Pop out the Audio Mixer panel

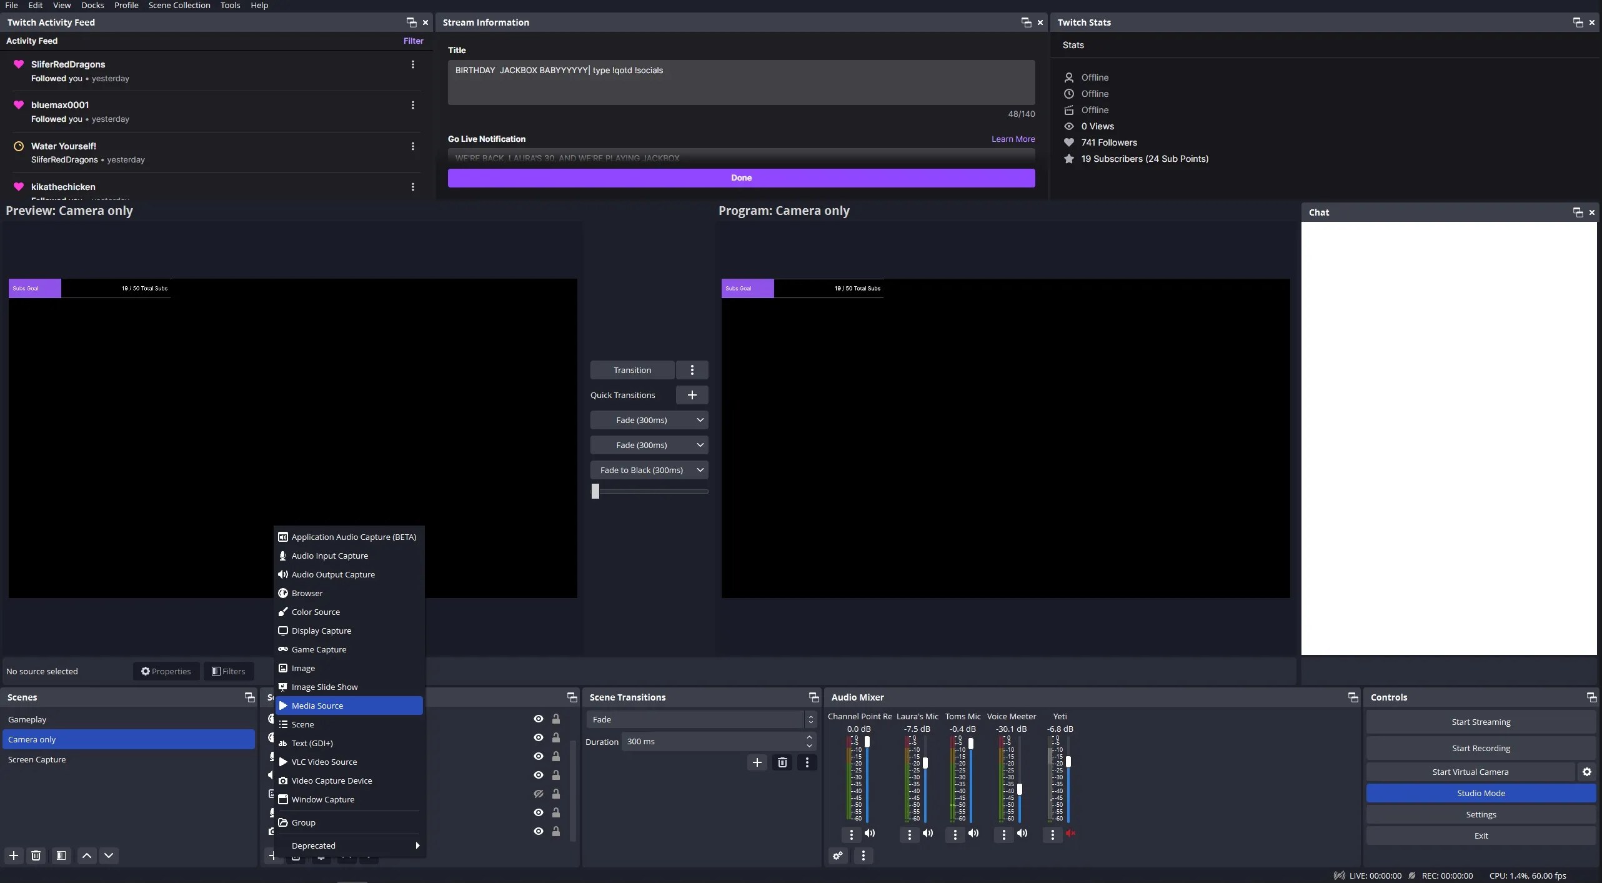pyautogui.click(x=1352, y=697)
